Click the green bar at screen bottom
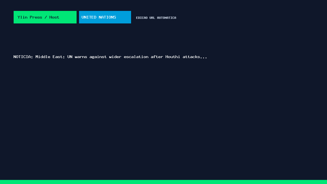Image resolution: width=327 pixels, height=184 pixels. (x=163, y=182)
